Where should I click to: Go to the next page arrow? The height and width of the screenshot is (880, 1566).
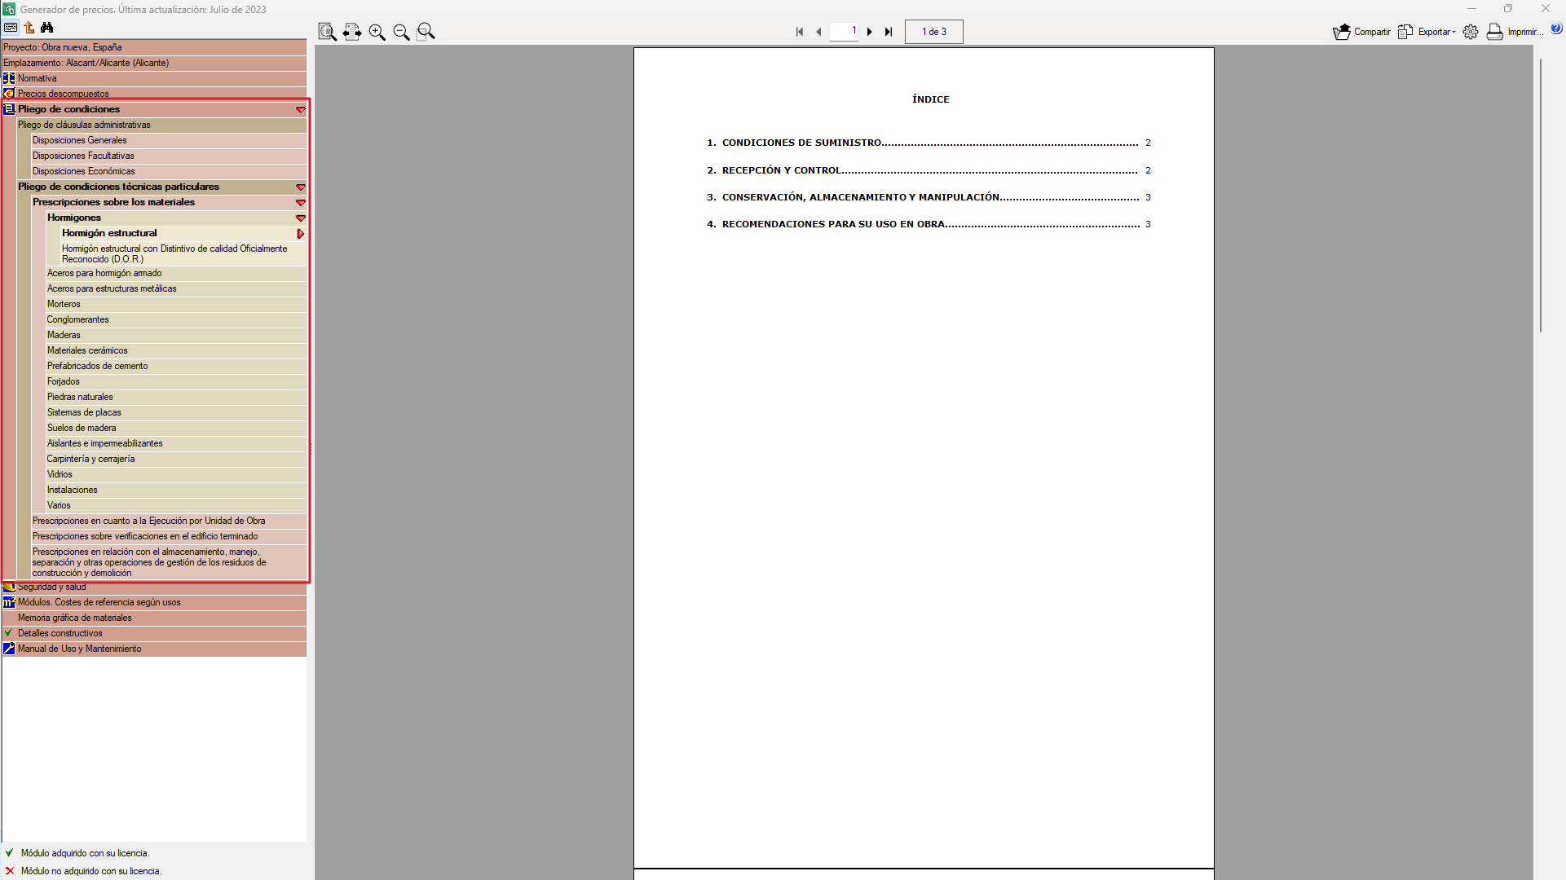pyautogui.click(x=870, y=32)
